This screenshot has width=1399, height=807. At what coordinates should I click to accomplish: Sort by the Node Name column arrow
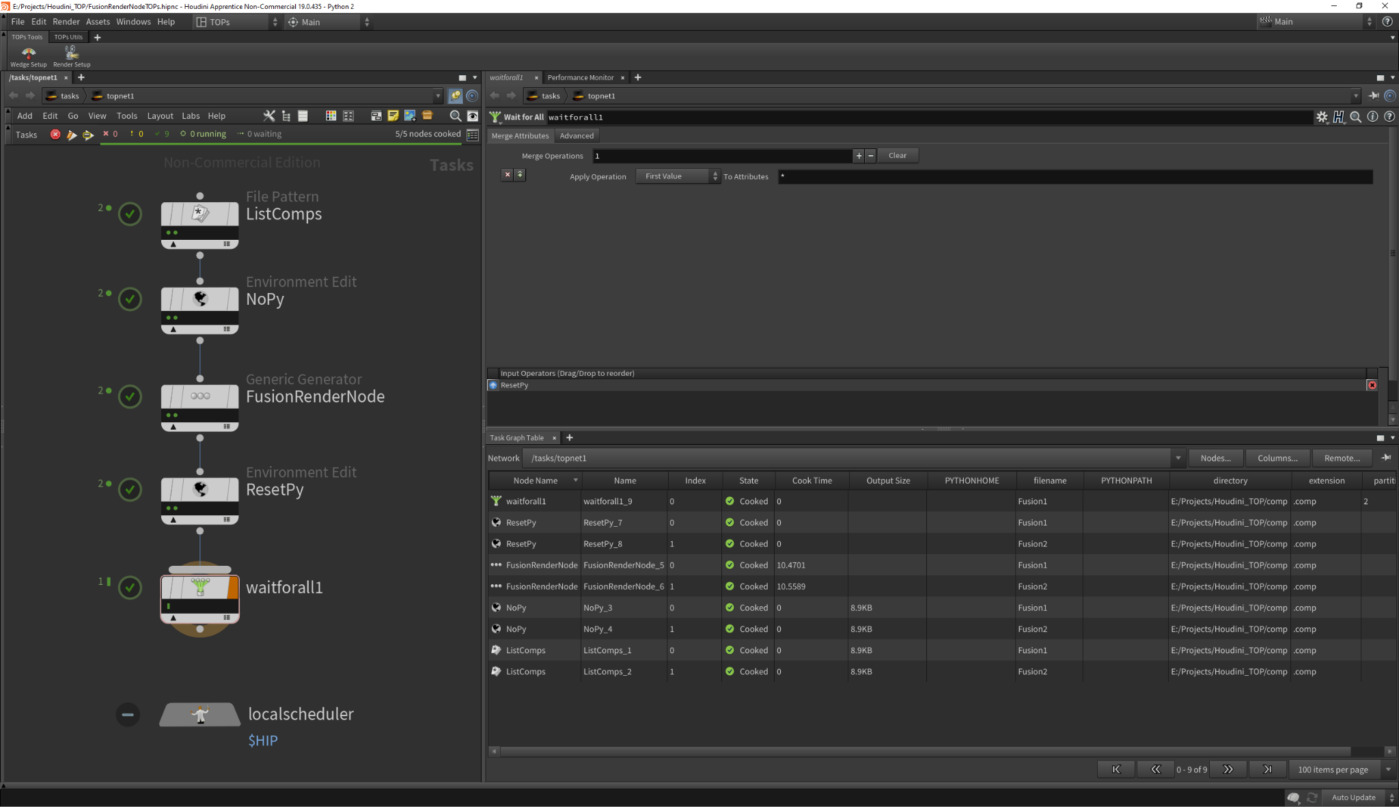(575, 480)
